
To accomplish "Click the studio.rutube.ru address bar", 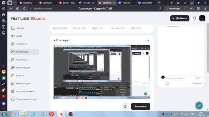I will (43, 8).
